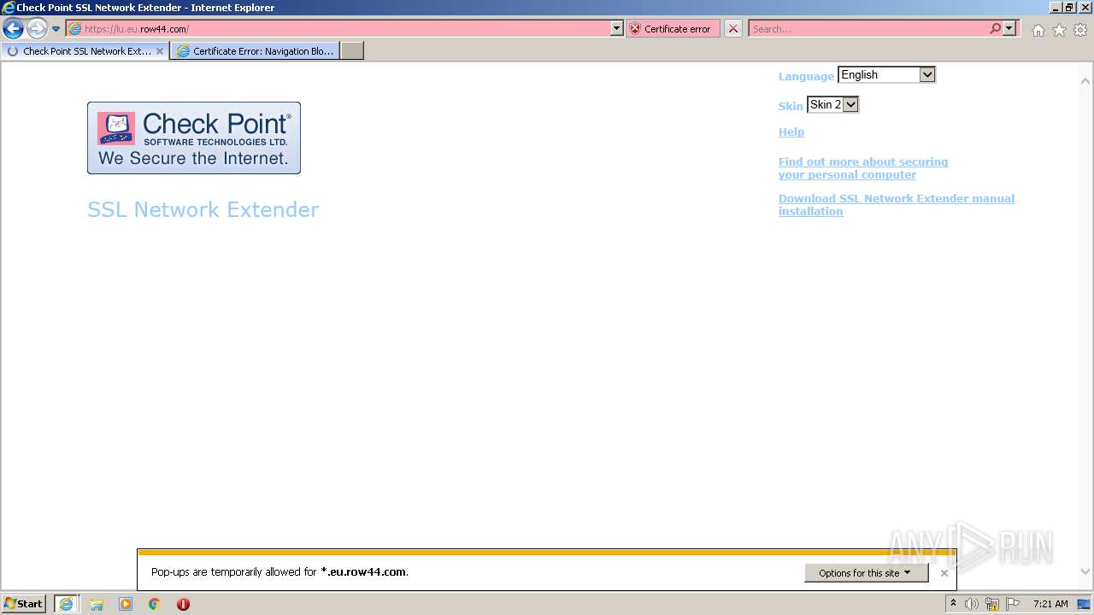Click the address bar URL field
Viewport: 1094px width, 615px height.
(x=339, y=28)
